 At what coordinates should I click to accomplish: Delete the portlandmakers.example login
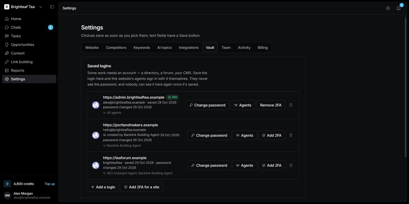pos(291,135)
